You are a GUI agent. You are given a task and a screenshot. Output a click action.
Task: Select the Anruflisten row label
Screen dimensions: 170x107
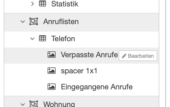[61, 21]
